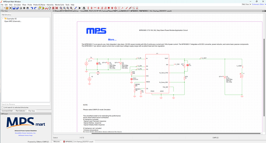Click Open MPS Schematic... entry

(13, 21)
